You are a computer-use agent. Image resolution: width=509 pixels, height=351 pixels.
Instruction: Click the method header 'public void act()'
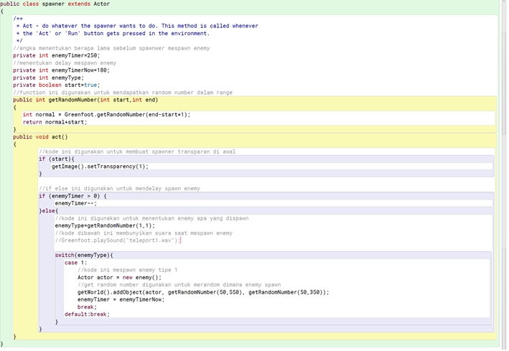click(40, 136)
